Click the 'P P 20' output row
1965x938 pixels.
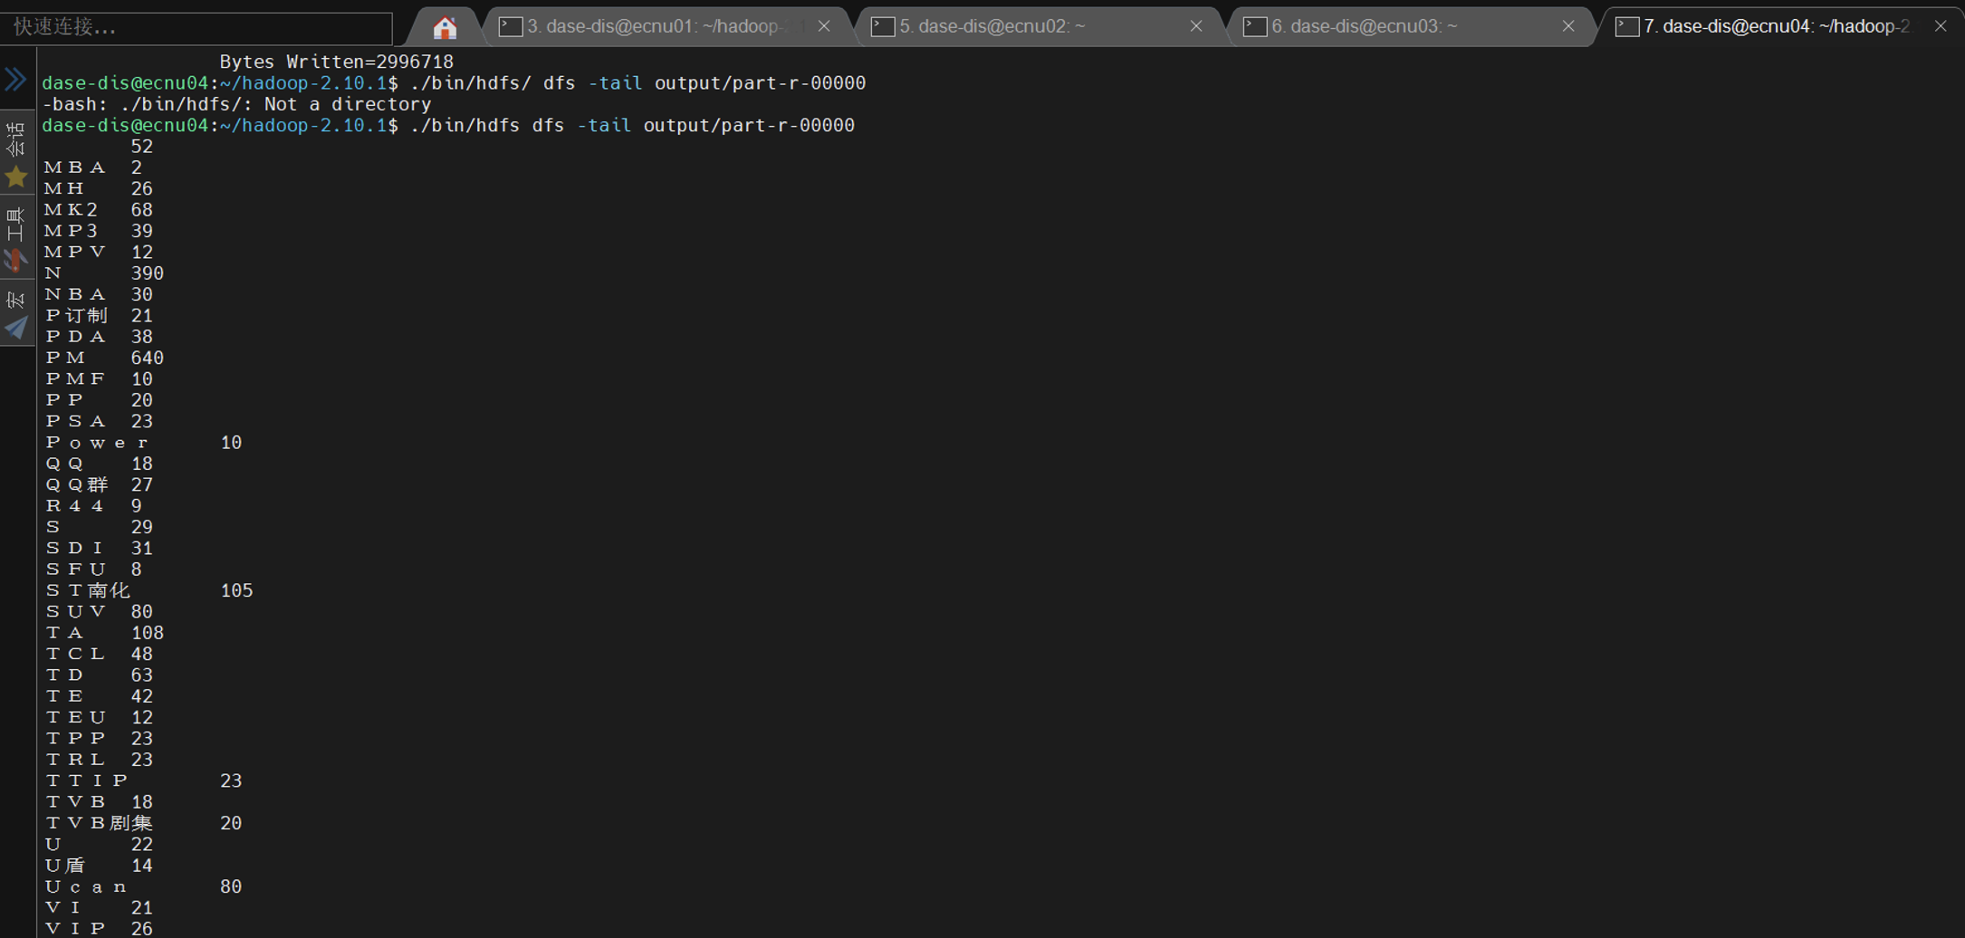click(99, 400)
